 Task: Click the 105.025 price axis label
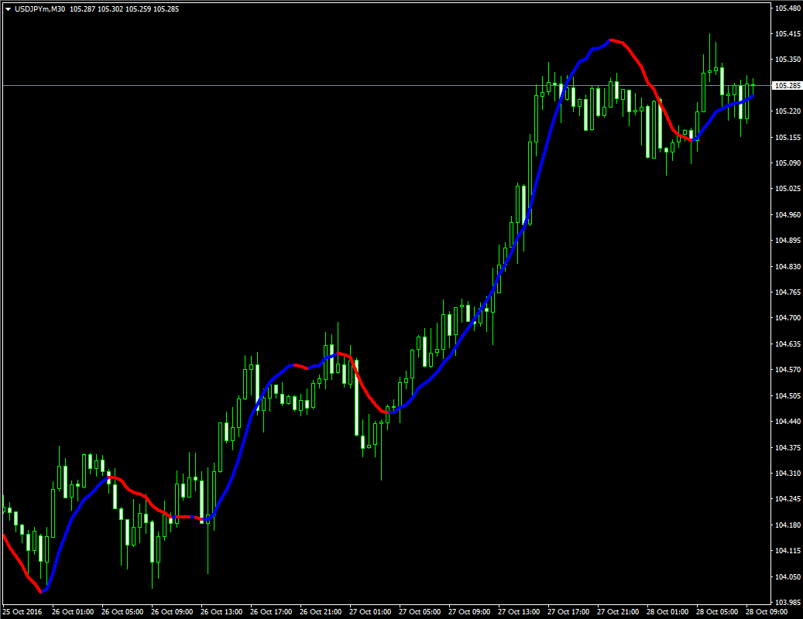pos(788,189)
